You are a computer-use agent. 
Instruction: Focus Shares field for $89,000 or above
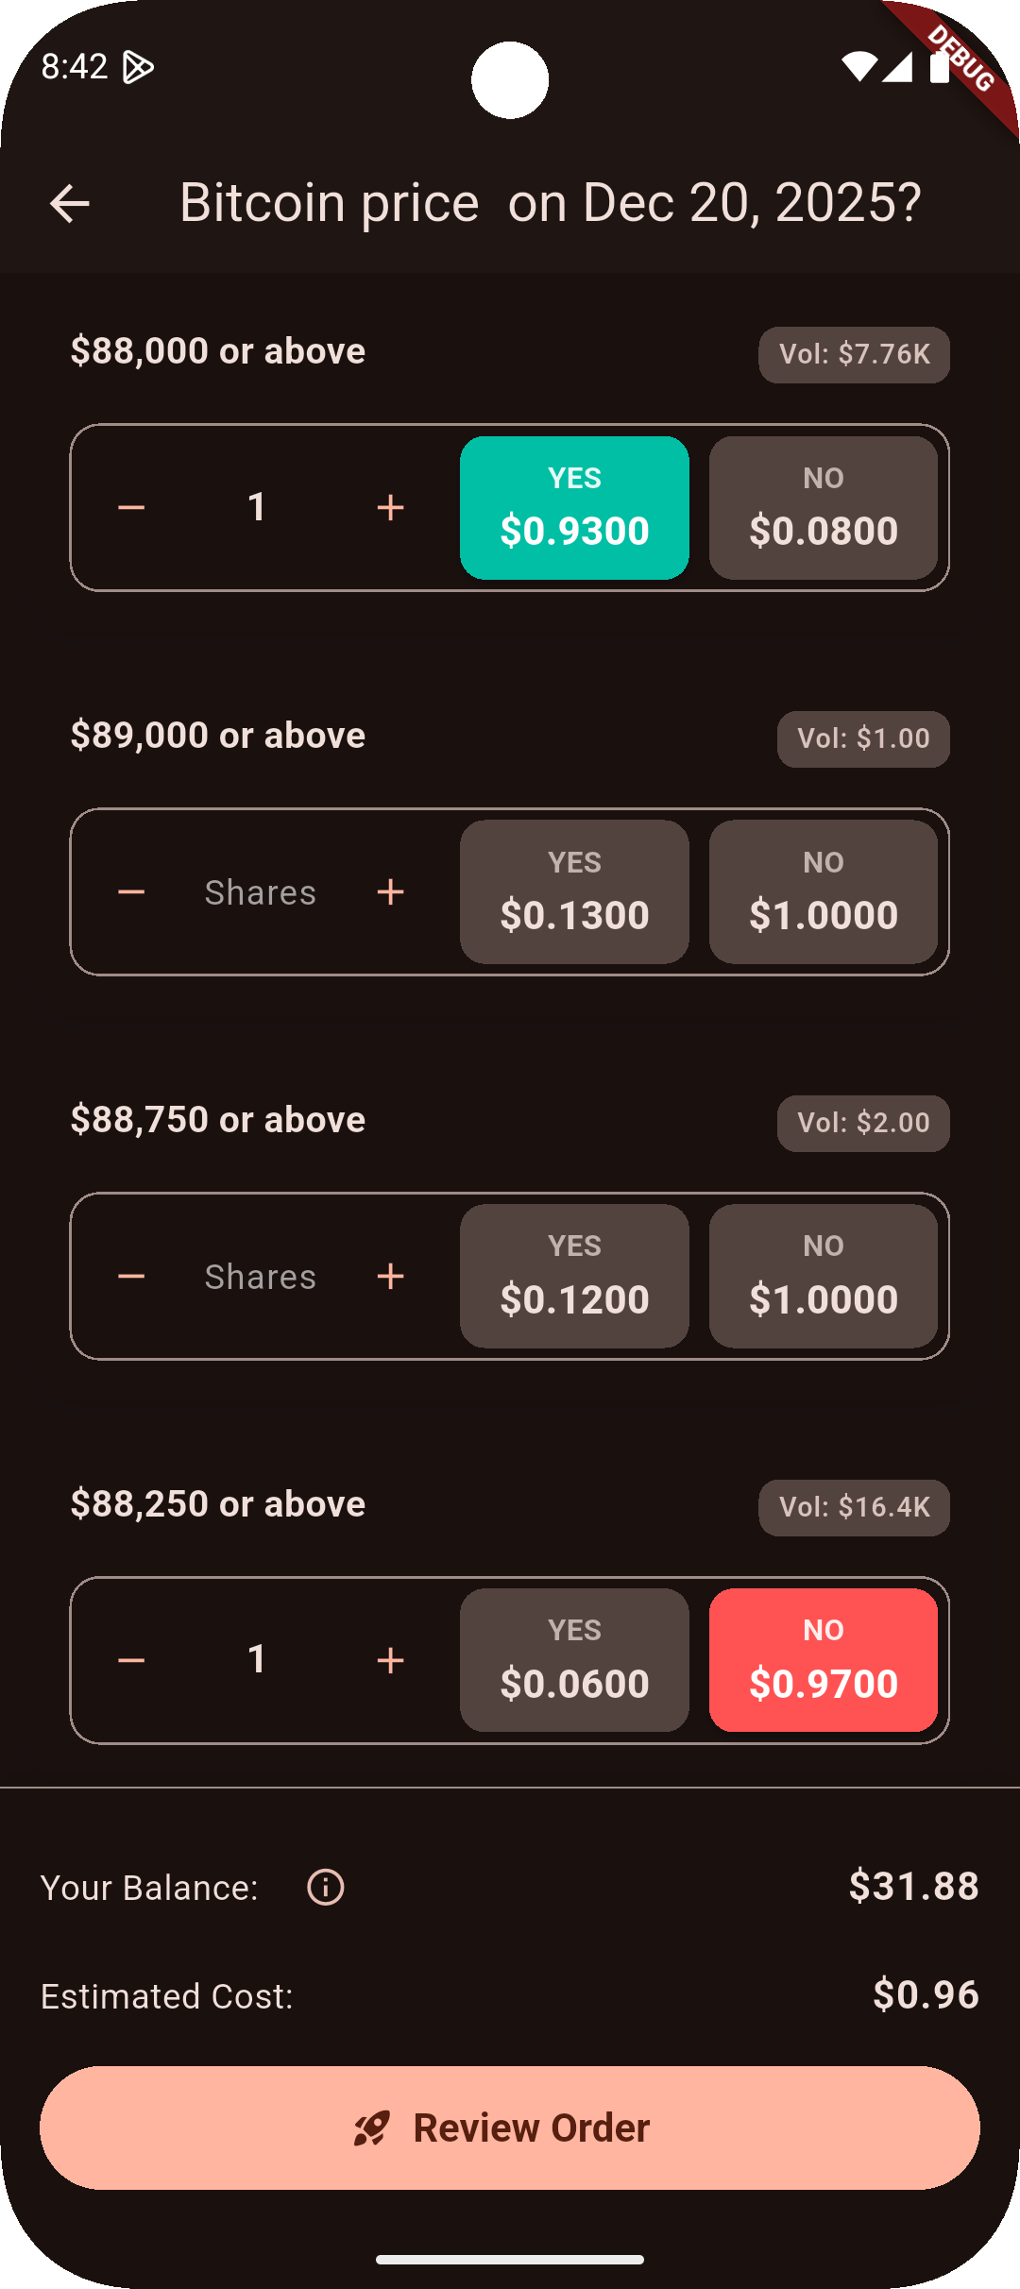click(x=260, y=892)
